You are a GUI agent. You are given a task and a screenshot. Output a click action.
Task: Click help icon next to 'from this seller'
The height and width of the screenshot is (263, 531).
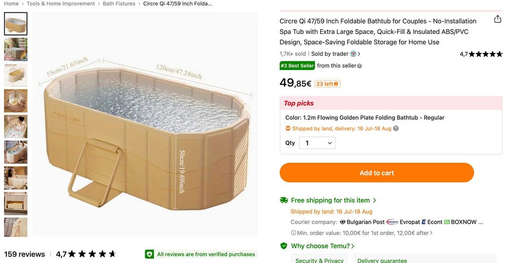coord(359,66)
